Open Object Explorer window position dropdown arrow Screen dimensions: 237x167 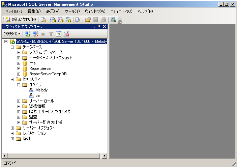point(94,27)
